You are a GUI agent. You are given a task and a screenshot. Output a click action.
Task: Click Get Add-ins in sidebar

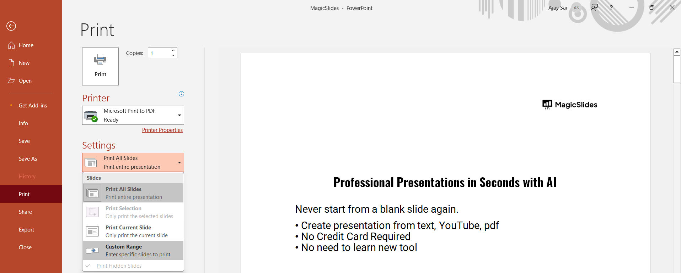pos(31,106)
